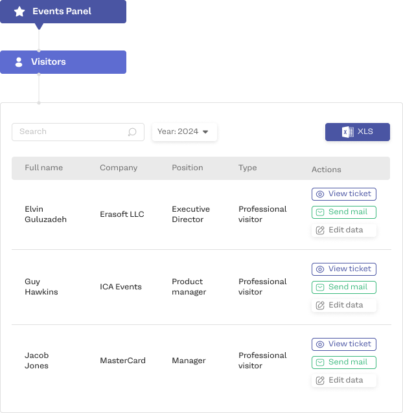Click the magnifier icon in search box
The height and width of the screenshot is (413, 403).
(132, 132)
